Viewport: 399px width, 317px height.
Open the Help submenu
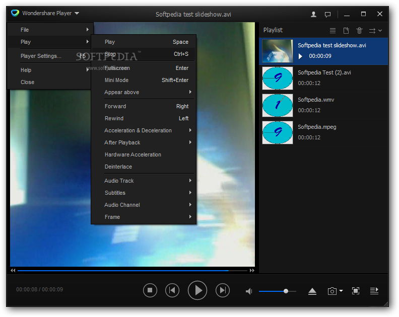click(x=50, y=70)
